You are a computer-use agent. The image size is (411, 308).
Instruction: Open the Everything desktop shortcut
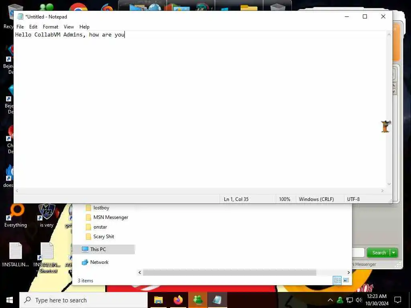[16, 215]
